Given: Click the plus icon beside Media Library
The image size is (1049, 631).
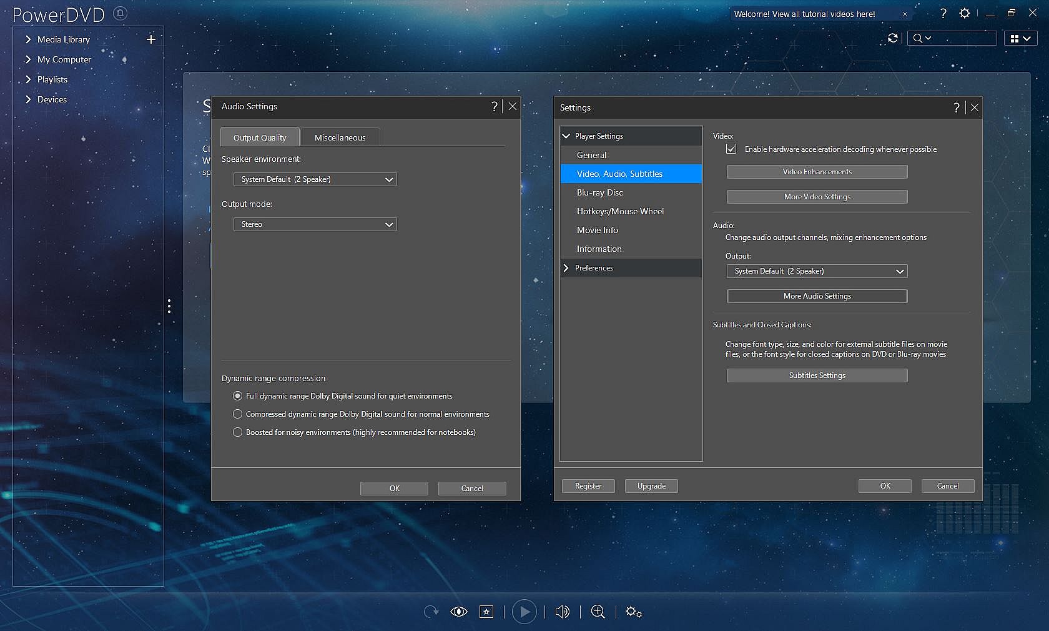Looking at the screenshot, I should point(150,39).
